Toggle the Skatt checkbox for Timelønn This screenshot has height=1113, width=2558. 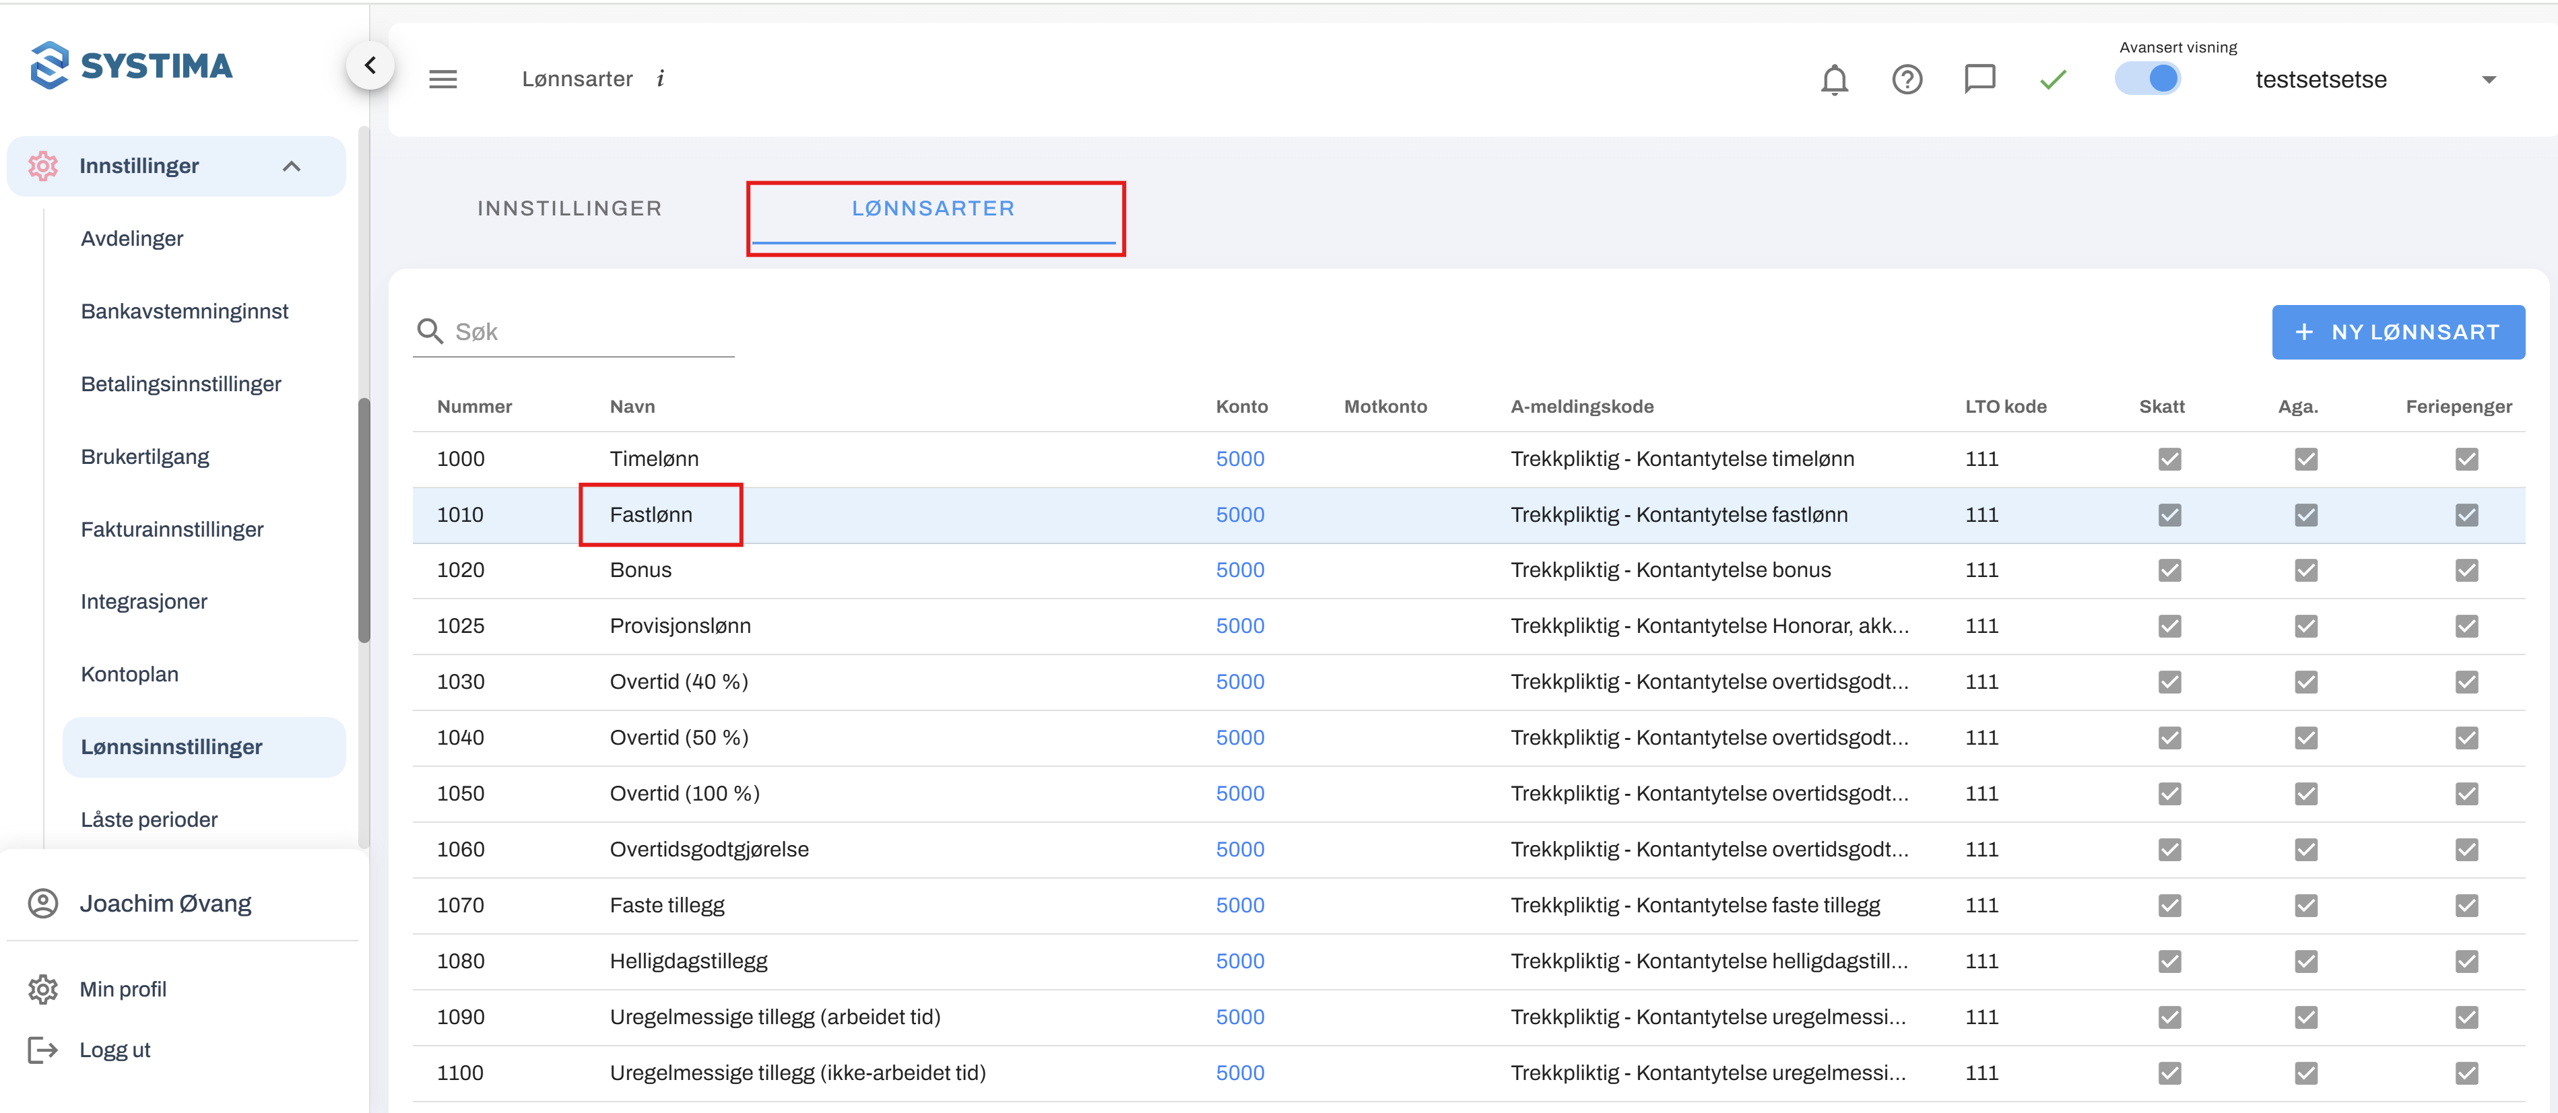(x=2169, y=459)
